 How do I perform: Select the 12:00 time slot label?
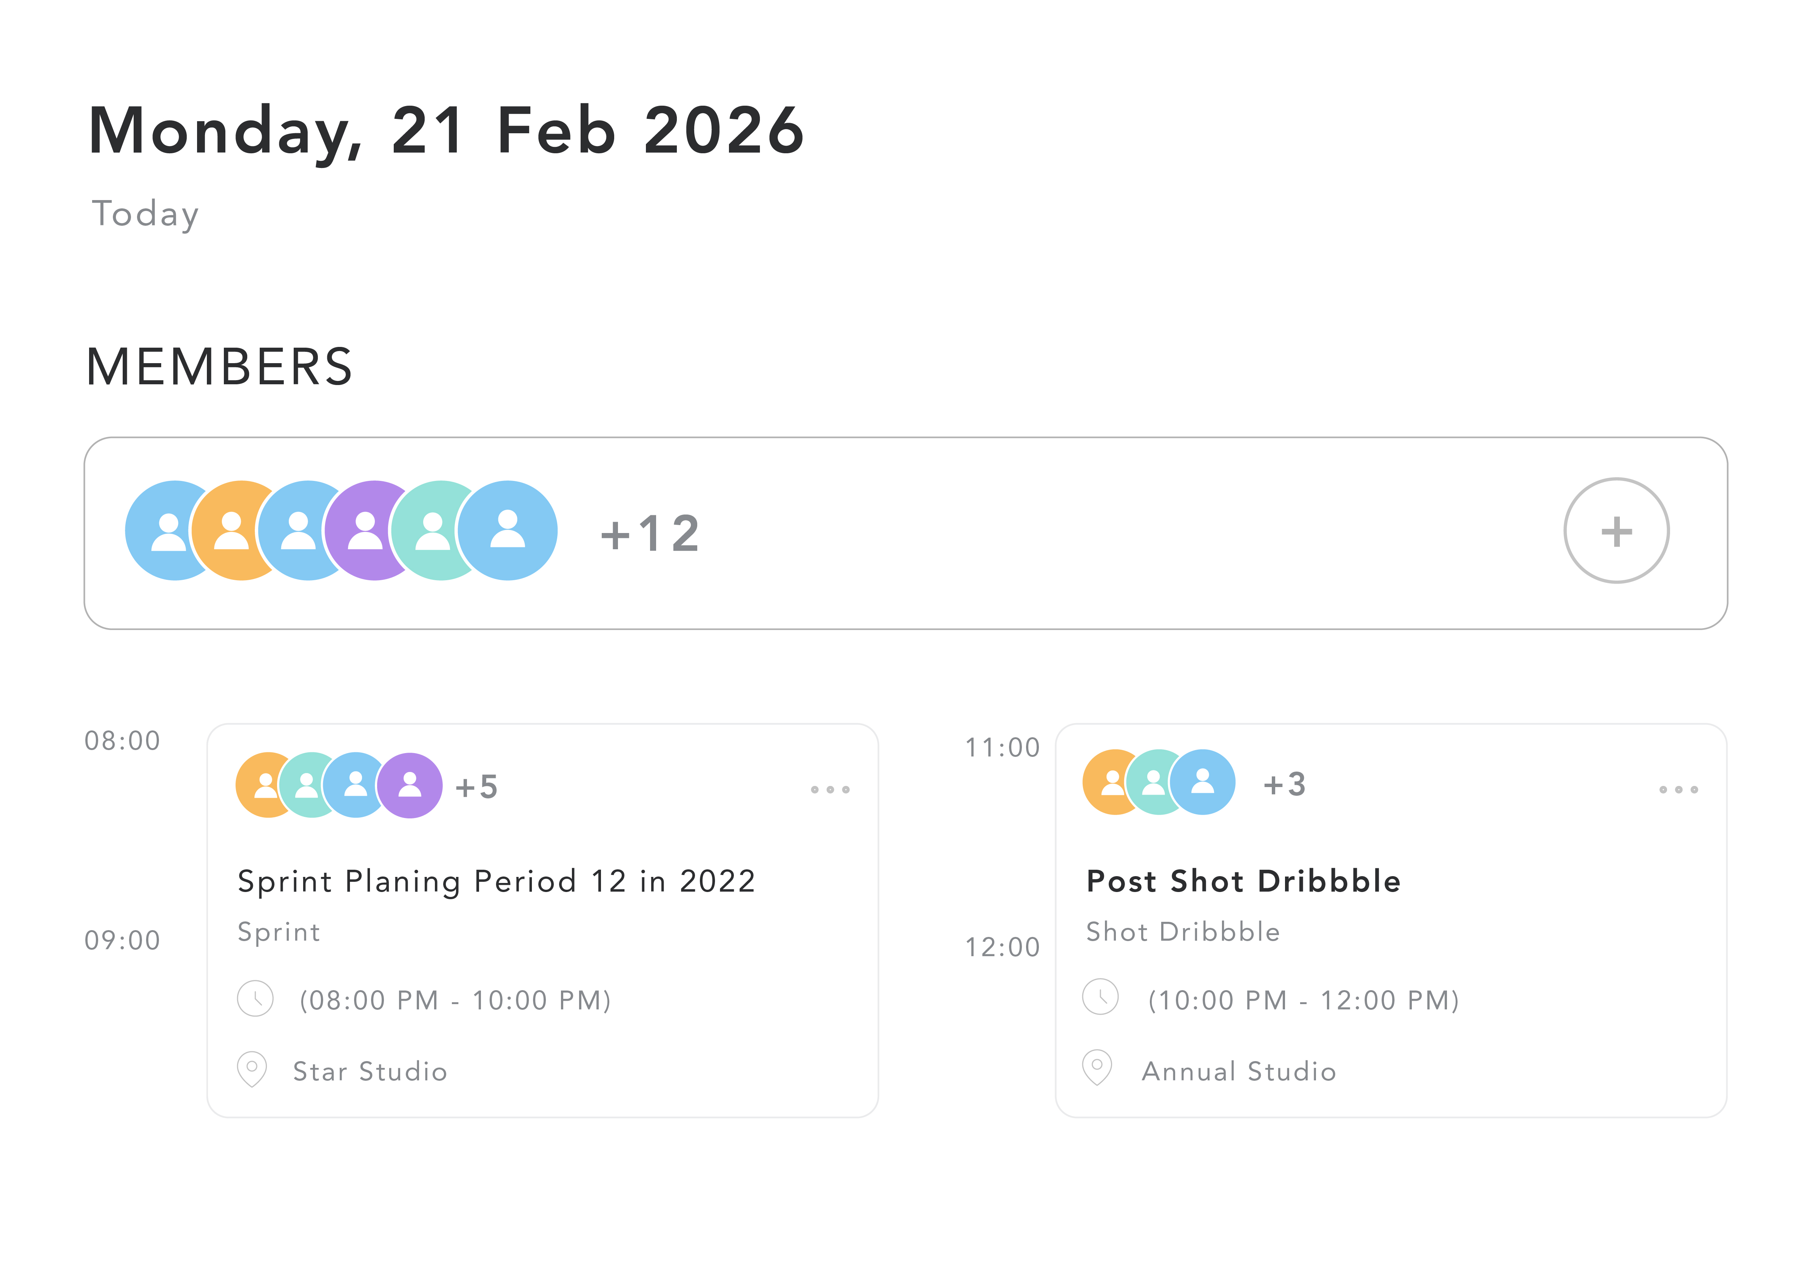(1002, 947)
